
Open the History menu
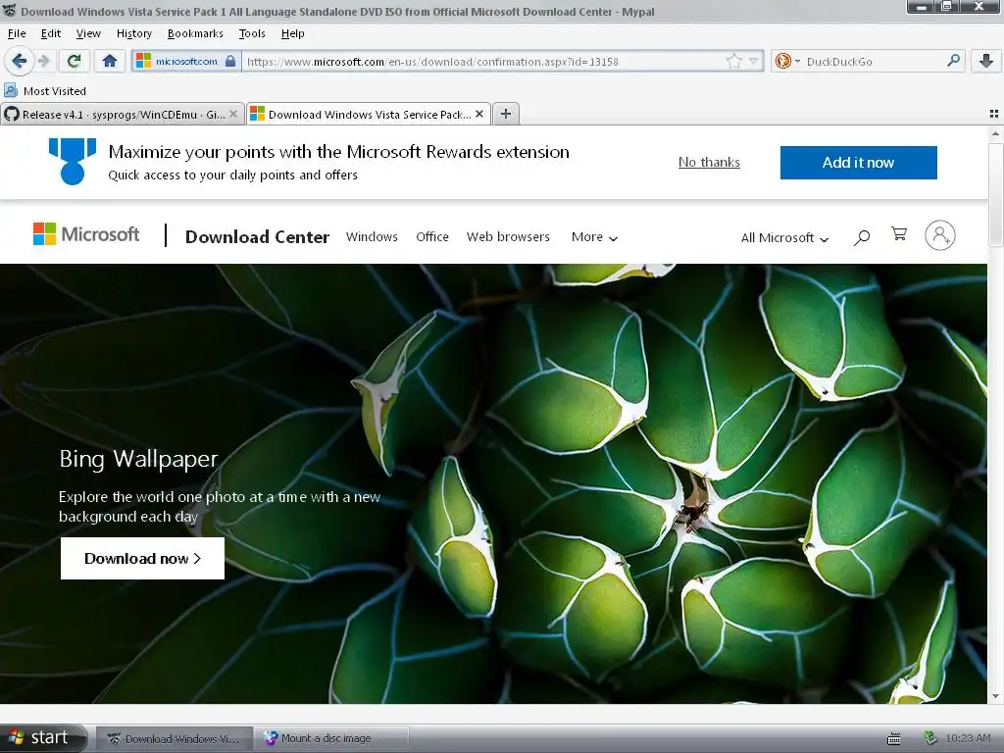(x=133, y=33)
